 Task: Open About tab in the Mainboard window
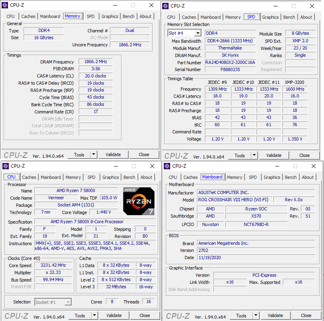tap(308, 177)
